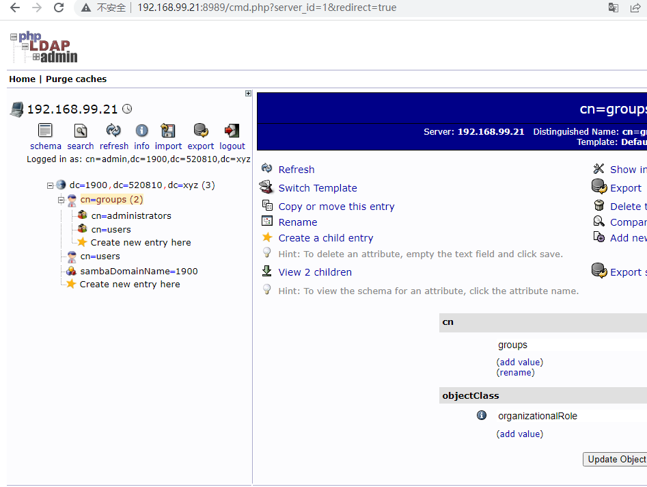Click the logout icon
The image size is (647, 487).
pyautogui.click(x=232, y=131)
